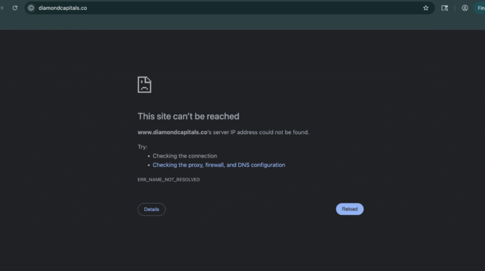The image size is (485, 271).
Task: Open the panel icon right of the star
Action: 445,8
